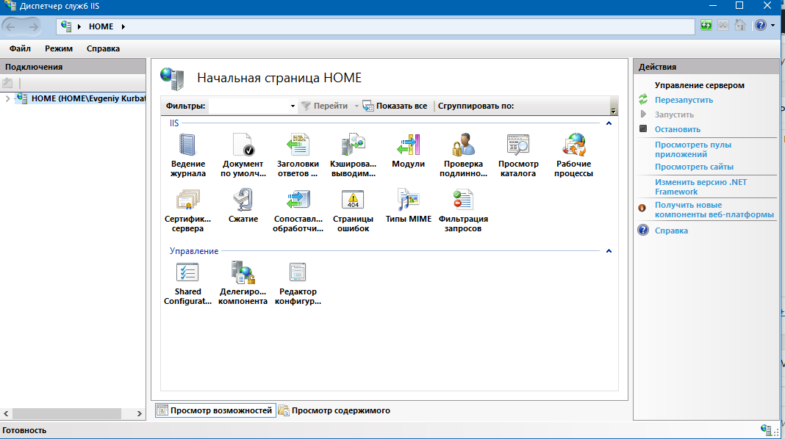Open the Модули feature

tap(408, 151)
